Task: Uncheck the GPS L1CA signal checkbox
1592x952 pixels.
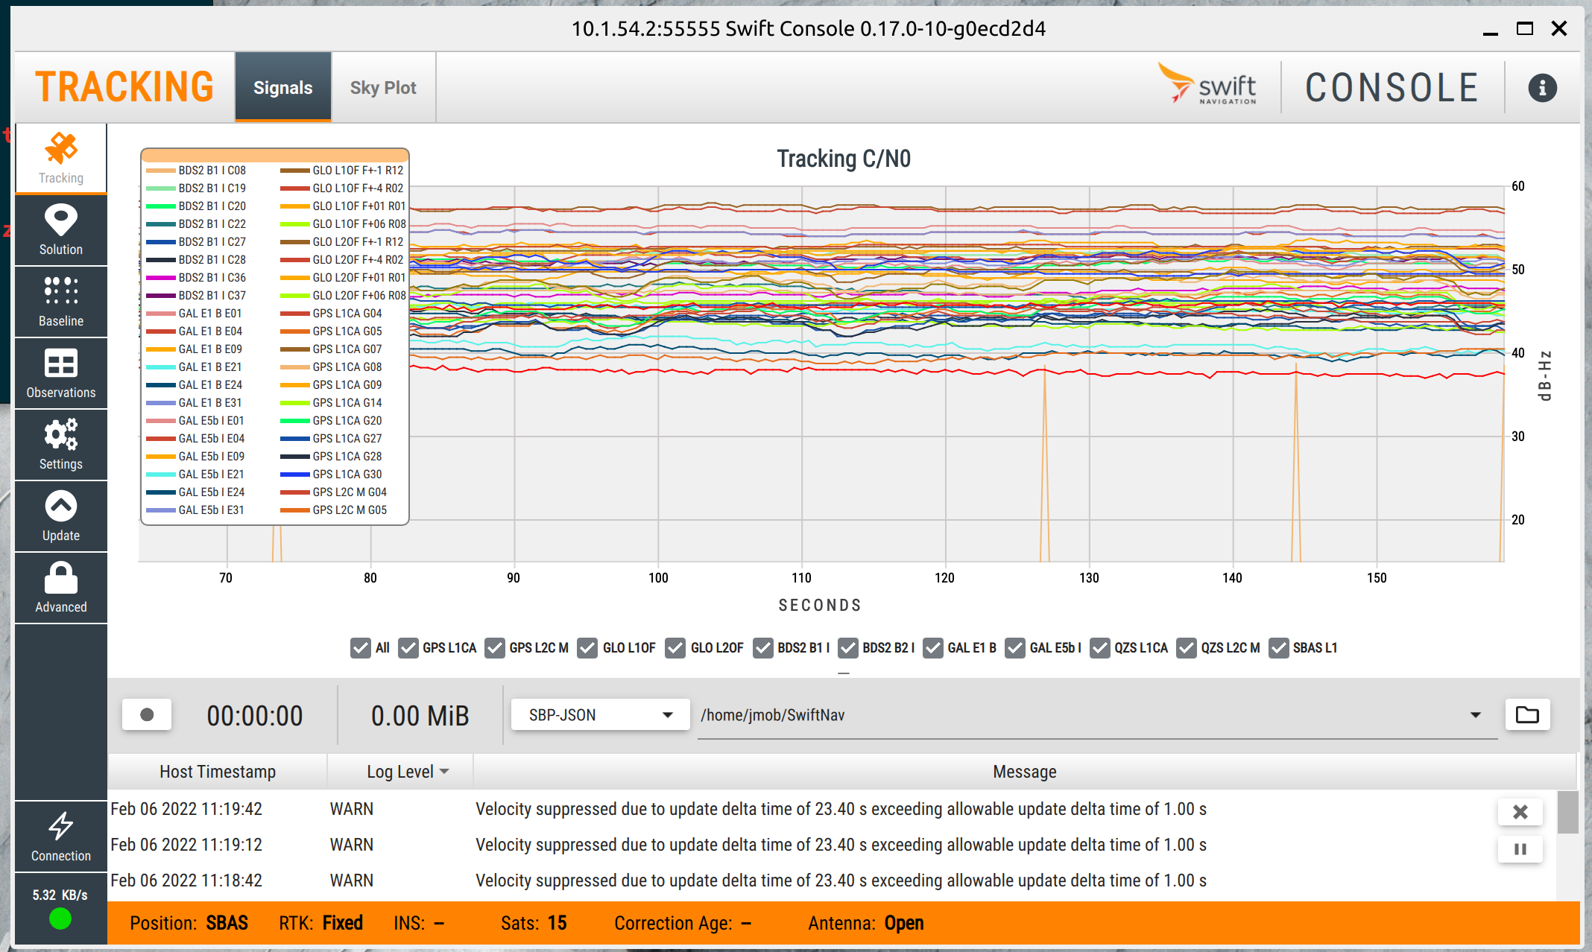Action: click(x=408, y=648)
